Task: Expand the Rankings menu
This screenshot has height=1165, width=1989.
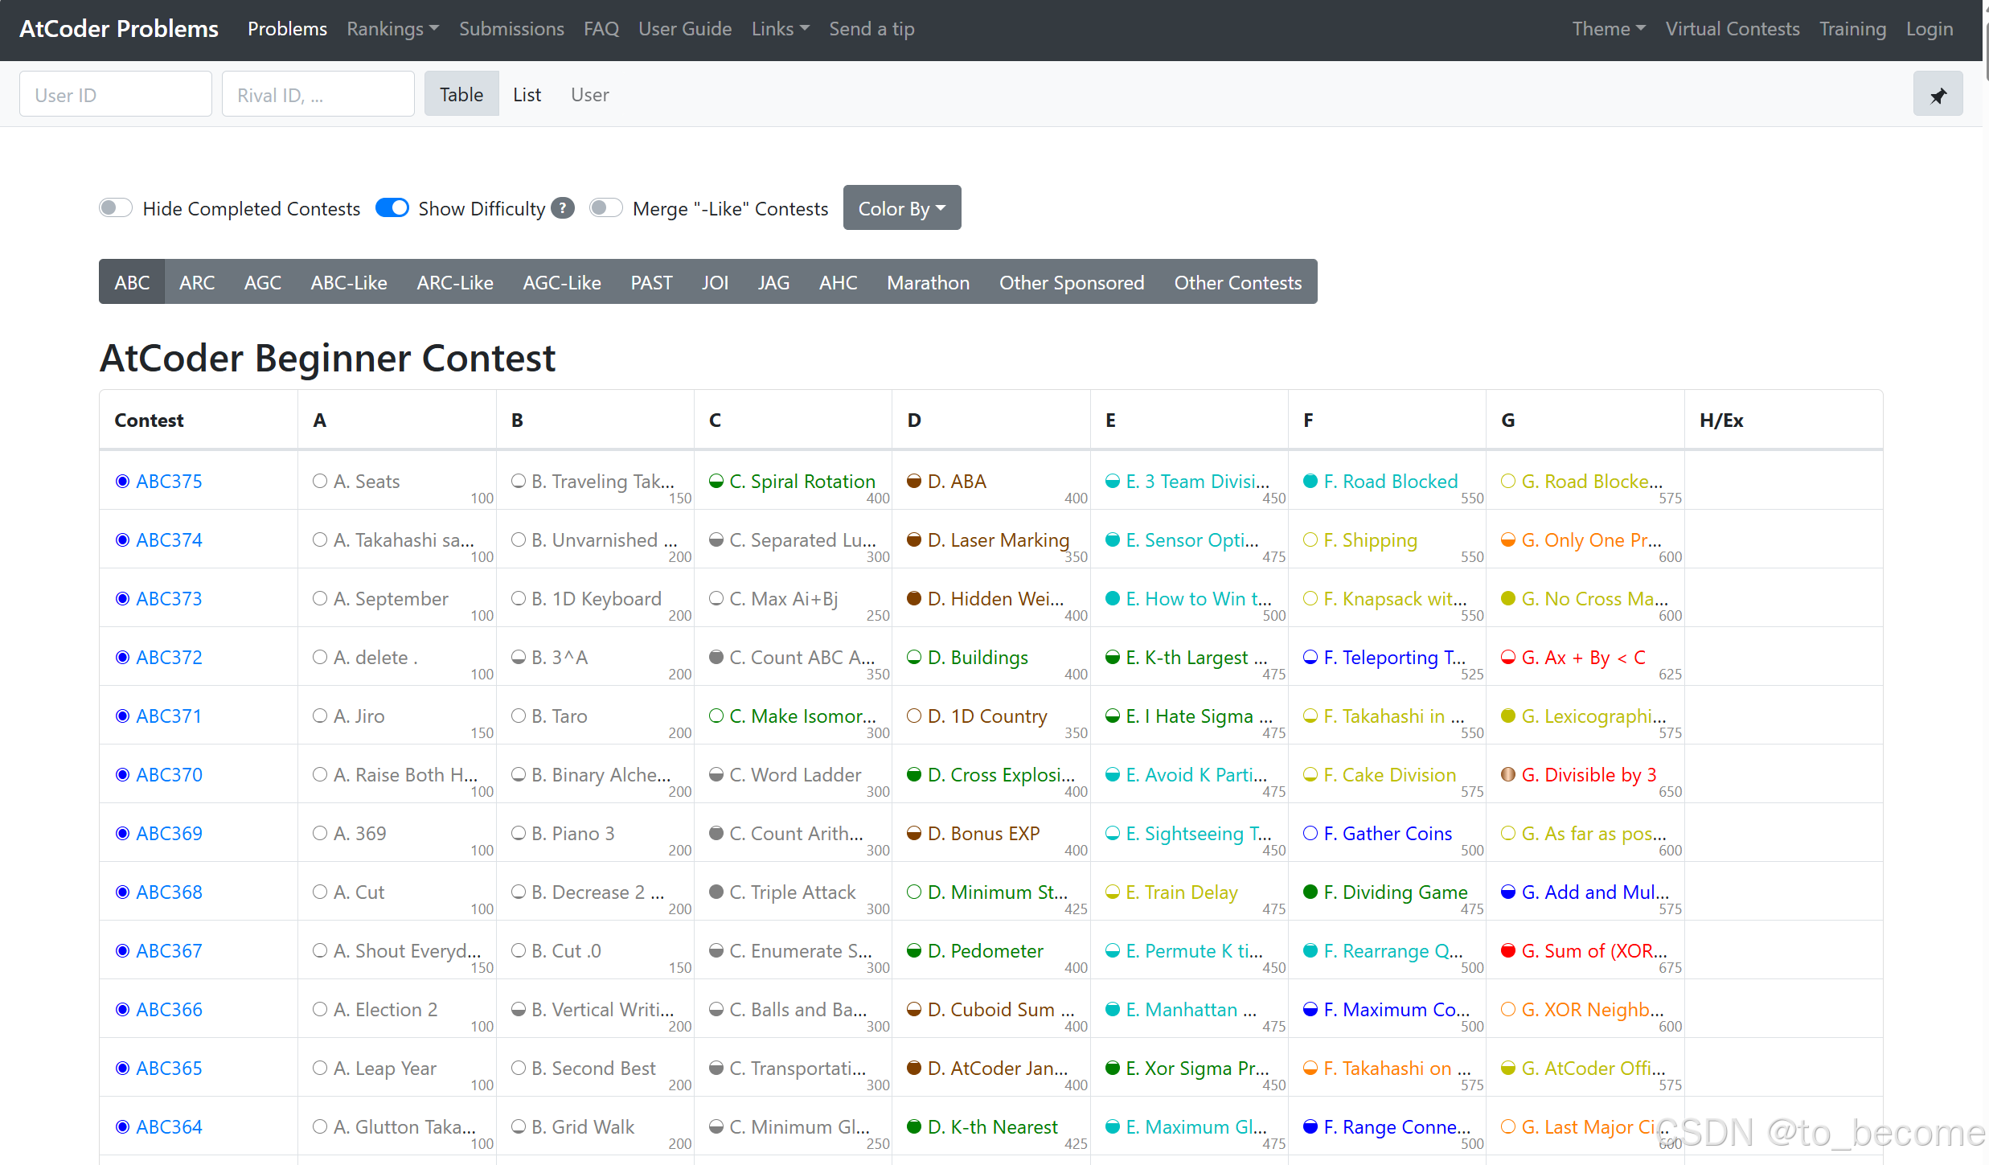Action: pos(392,29)
